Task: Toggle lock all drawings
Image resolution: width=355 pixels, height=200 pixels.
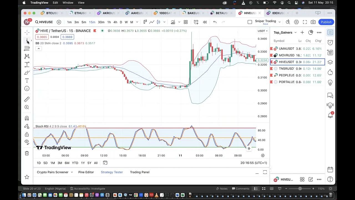Action: click(x=27, y=134)
